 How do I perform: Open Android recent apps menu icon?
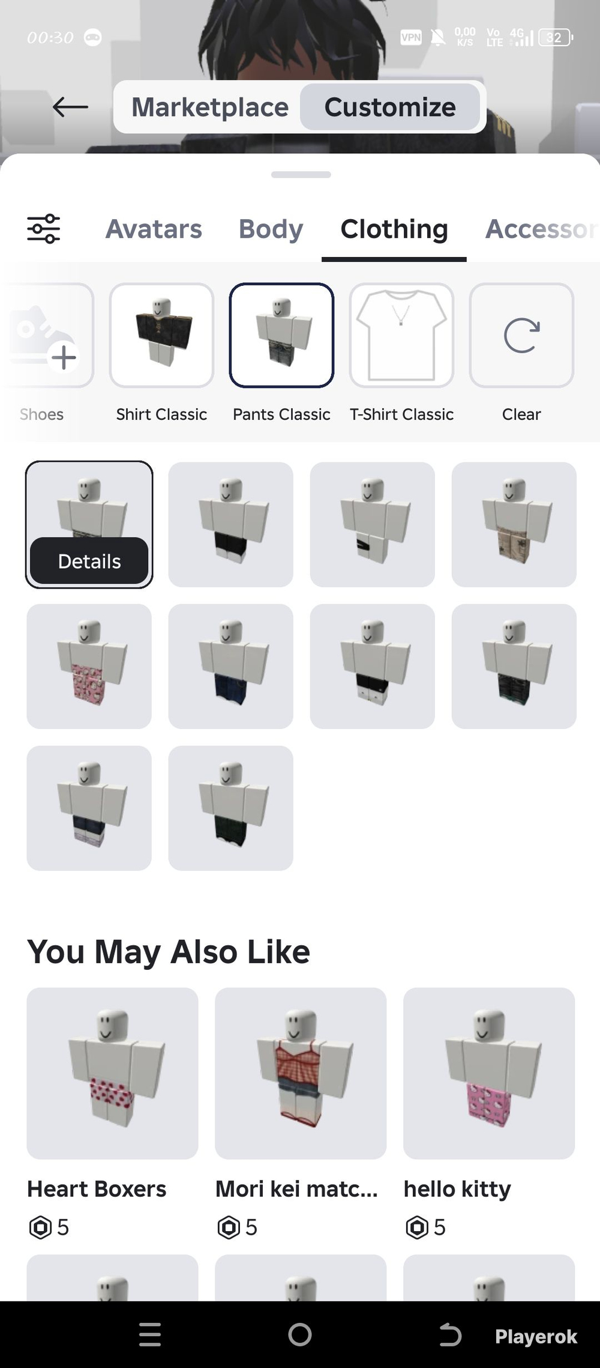(149, 1335)
